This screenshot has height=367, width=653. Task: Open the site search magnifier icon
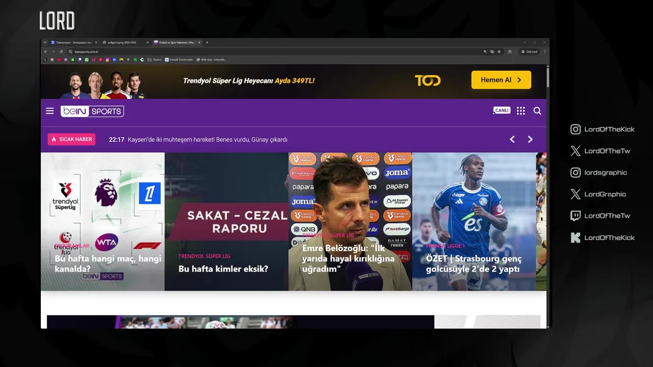(x=537, y=111)
